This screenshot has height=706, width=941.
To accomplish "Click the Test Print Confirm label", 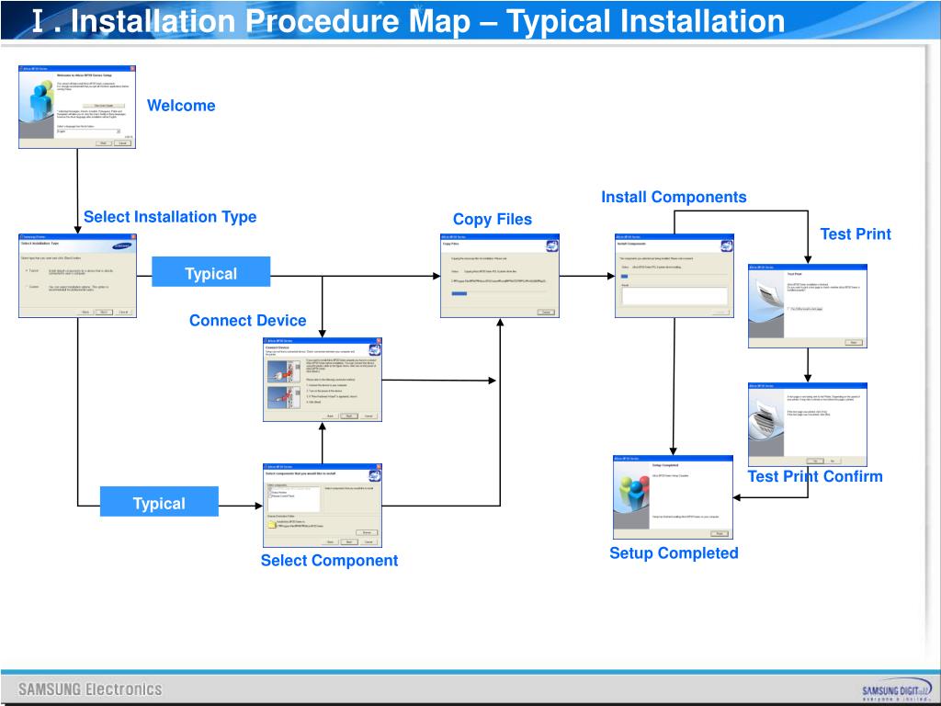I will [815, 477].
